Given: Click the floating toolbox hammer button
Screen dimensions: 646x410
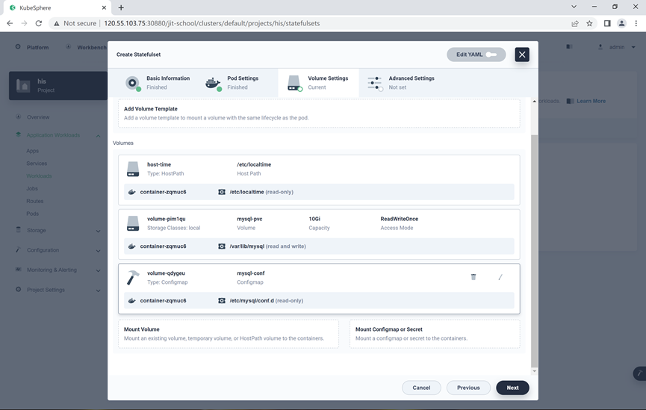Looking at the screenshot, I should point(639,373).
